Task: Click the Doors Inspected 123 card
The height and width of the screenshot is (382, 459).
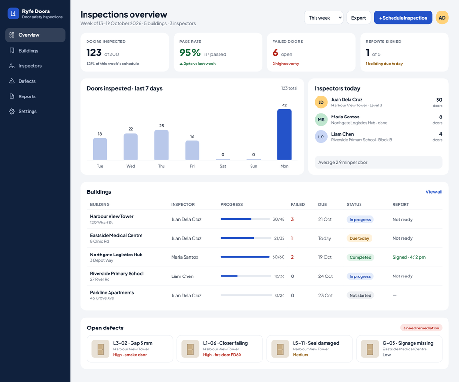Action: tap(125, 52)
